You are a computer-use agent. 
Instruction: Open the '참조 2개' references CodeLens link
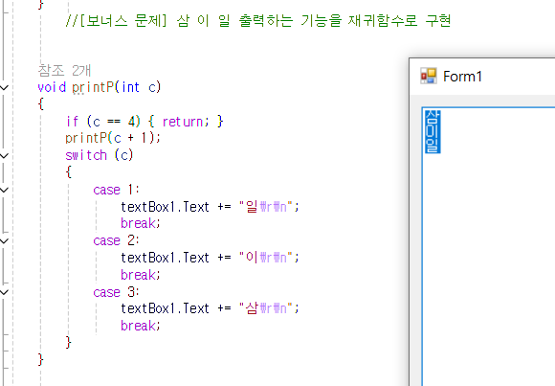pos(64,70)
